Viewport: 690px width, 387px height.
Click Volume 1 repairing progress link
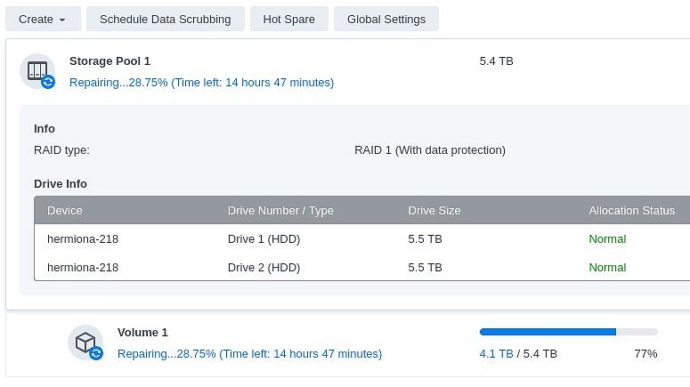coord(249,354)
